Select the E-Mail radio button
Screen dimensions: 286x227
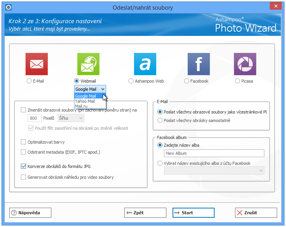pos(29,81)
